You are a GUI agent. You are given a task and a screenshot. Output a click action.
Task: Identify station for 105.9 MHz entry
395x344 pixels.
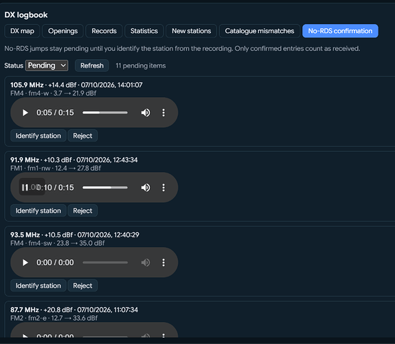coord(38,136)
